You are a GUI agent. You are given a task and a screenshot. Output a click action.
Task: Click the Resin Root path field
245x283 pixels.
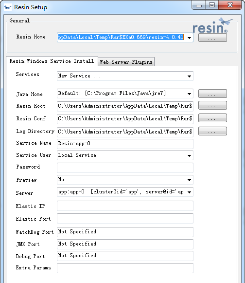(x=125, y=106)
